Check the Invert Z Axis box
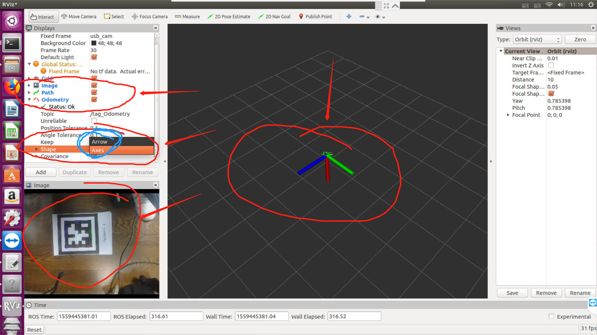Viewport: 597px width, 335px height. tap(551, 65)
